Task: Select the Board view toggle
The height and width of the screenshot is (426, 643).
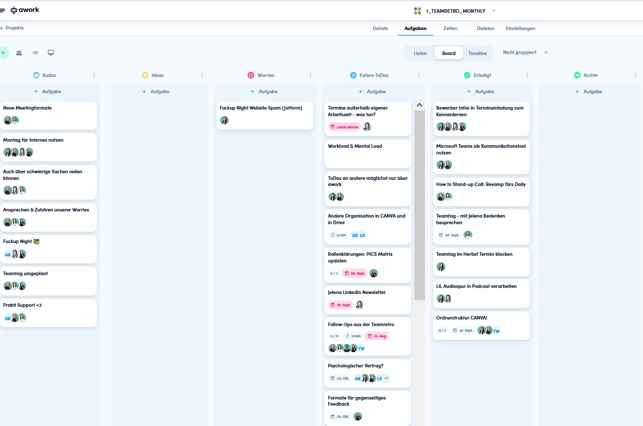Action: tap(449, 53)
